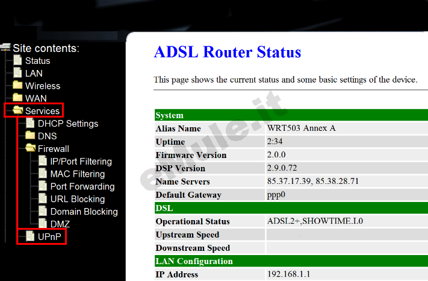The height and width of the screenshot is (281, 428).
Task: Open the Domain Blocking page
Action: 84,212
